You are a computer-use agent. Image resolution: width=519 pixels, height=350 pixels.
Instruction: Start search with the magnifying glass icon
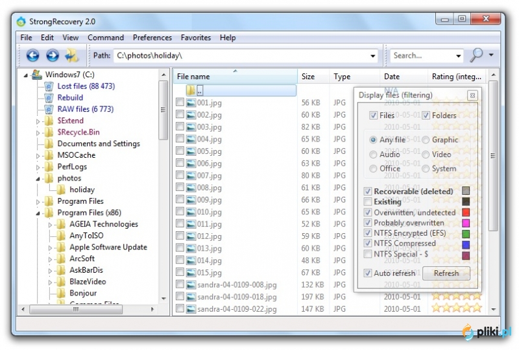point(476,55)
